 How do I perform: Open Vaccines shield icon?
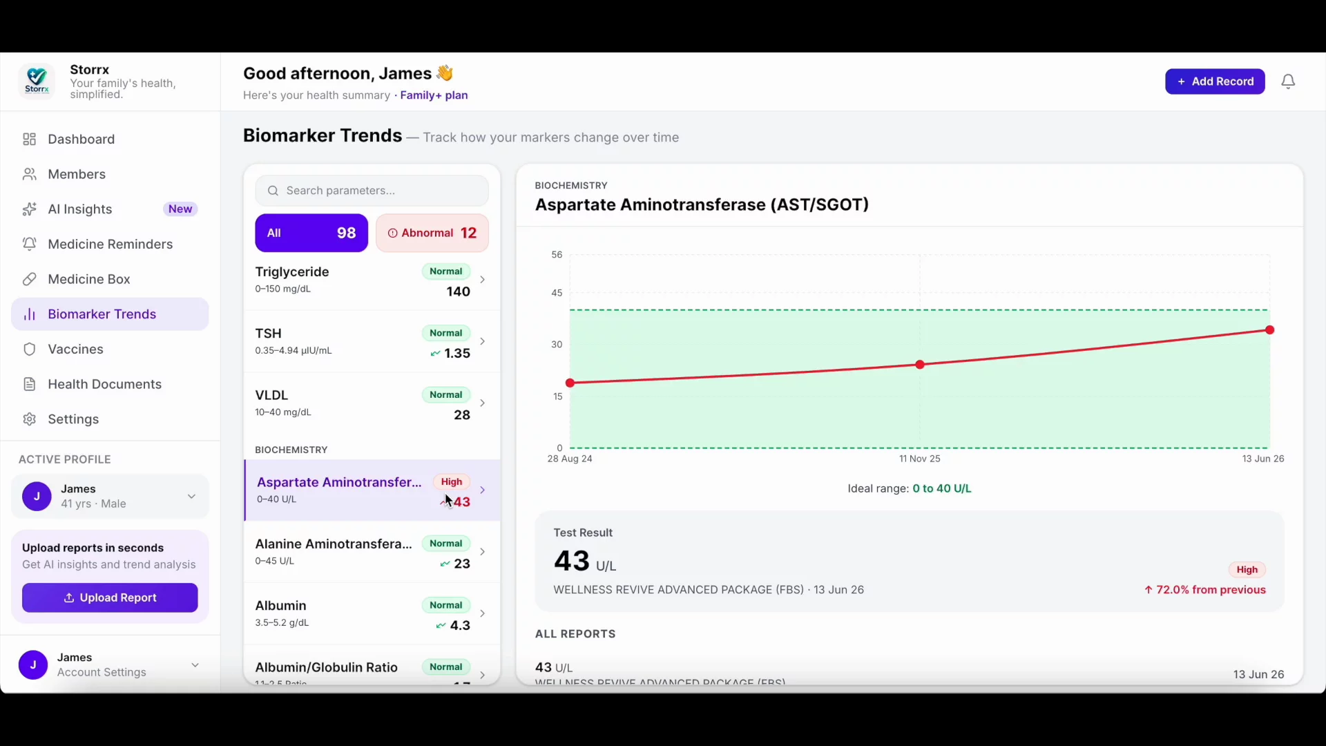coord(29,350)
